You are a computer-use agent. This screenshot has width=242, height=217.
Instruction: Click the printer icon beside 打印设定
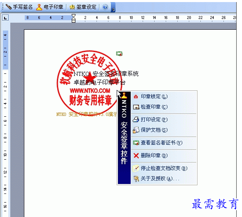click(x=136, y=119)
